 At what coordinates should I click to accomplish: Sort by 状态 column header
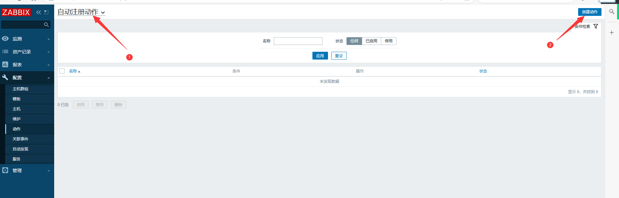tap(483, 71)
